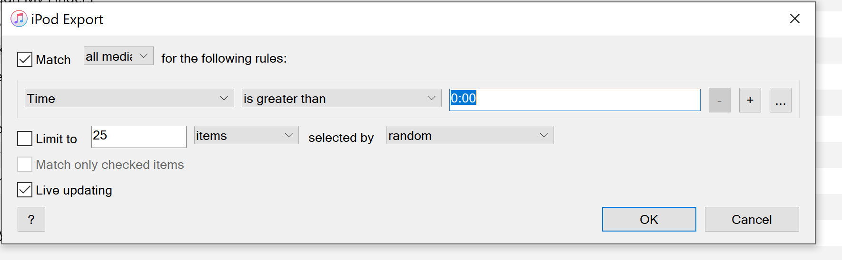Click the iPod Export window title

tap(67, 19)
